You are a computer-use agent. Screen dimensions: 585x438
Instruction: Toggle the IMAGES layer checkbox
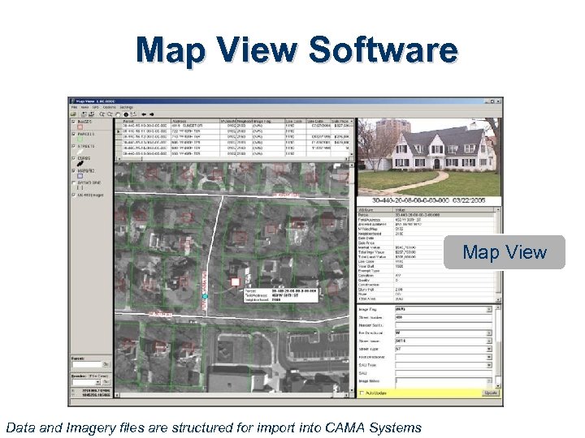(x=73, y=122)
